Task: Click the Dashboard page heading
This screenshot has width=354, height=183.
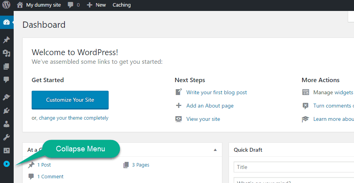Action: tap(44, 25)
